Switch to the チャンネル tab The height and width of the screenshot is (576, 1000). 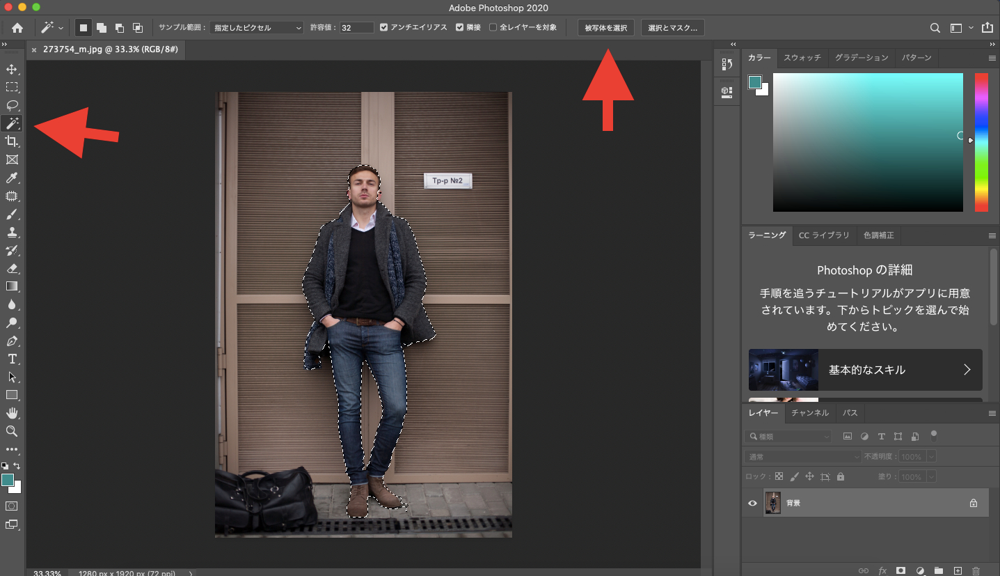[x=809, y=413]
